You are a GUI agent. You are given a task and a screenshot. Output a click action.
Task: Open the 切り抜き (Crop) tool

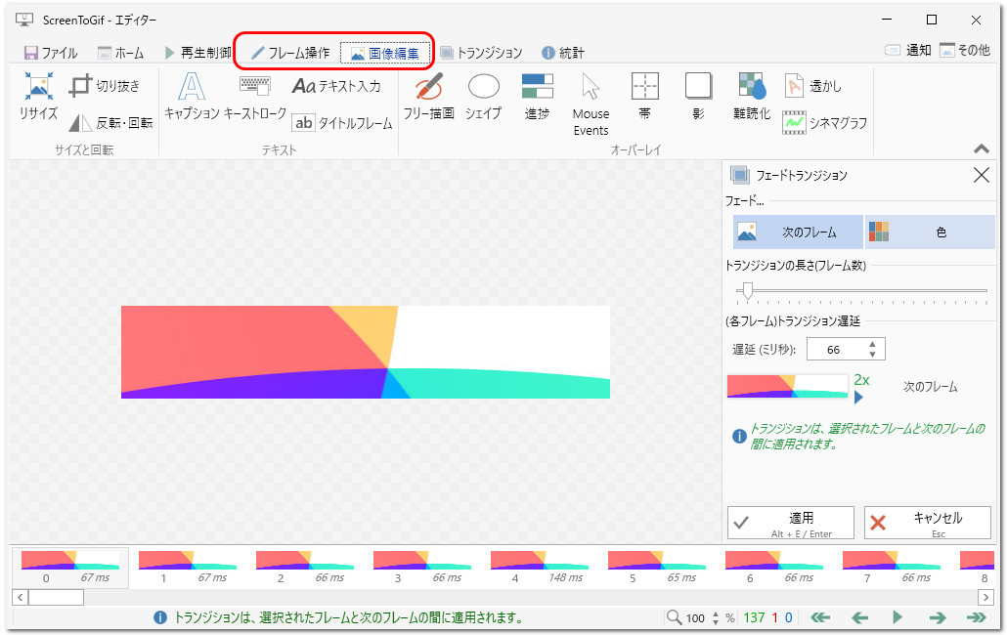(x=105, y=86)
